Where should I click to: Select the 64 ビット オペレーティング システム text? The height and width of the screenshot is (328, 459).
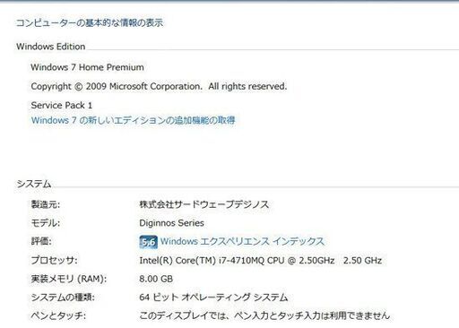pos(213,298)
